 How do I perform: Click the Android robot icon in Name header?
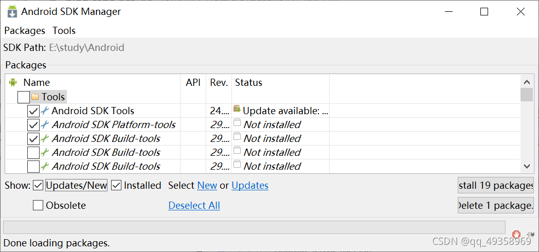point(13,82)
